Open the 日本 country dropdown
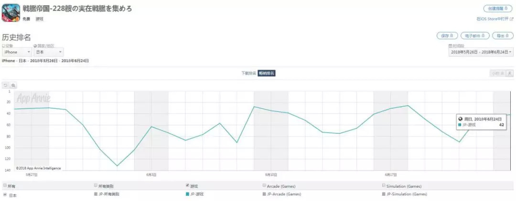This screenshot has width=516, height=201. [x=48, y=52]
